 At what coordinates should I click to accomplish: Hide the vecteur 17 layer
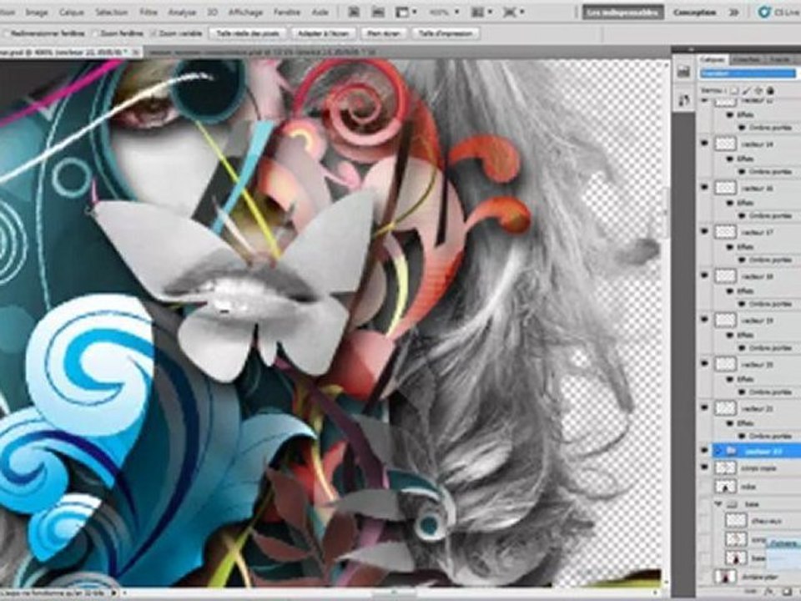706,231
